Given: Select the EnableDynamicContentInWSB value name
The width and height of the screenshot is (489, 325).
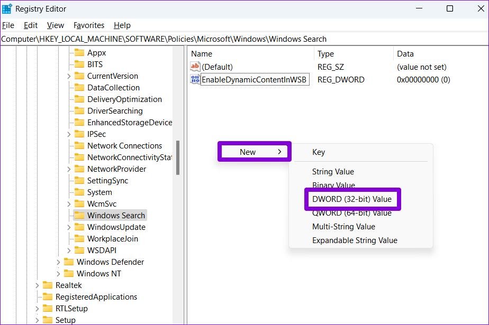Looking at the screenshot, I should [254, 80].
